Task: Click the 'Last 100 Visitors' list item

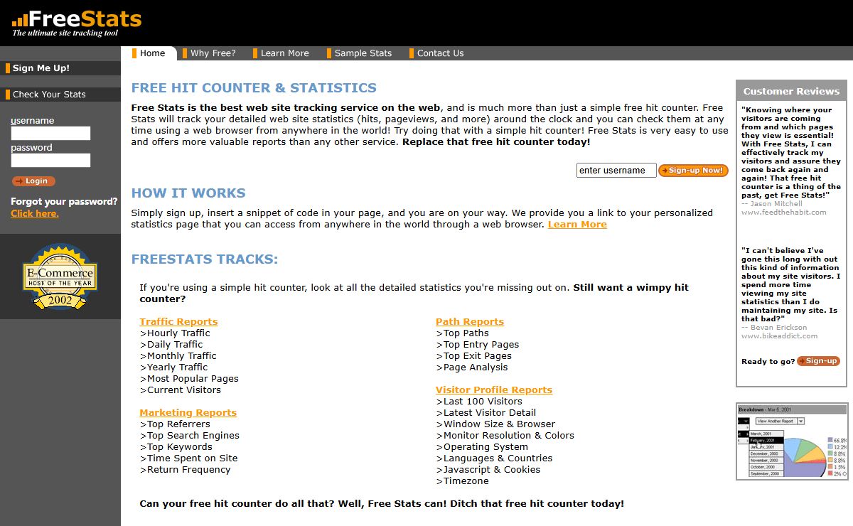Action: tap(479, 402)
